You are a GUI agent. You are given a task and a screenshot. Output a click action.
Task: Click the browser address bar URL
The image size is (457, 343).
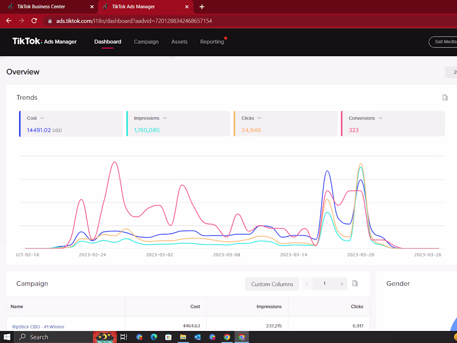(134, 21)
